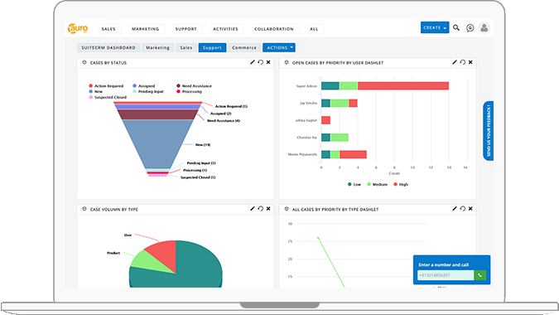Edit the Cases By Status dashlet

tap(253, 62)
